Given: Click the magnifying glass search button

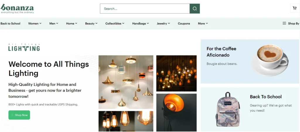Looking at the screenshot, I should [195, 9].
